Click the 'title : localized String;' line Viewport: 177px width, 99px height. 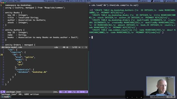point(23,18)
